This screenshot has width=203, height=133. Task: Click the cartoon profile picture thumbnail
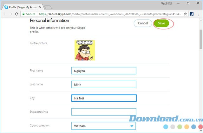tap(85, 50)
